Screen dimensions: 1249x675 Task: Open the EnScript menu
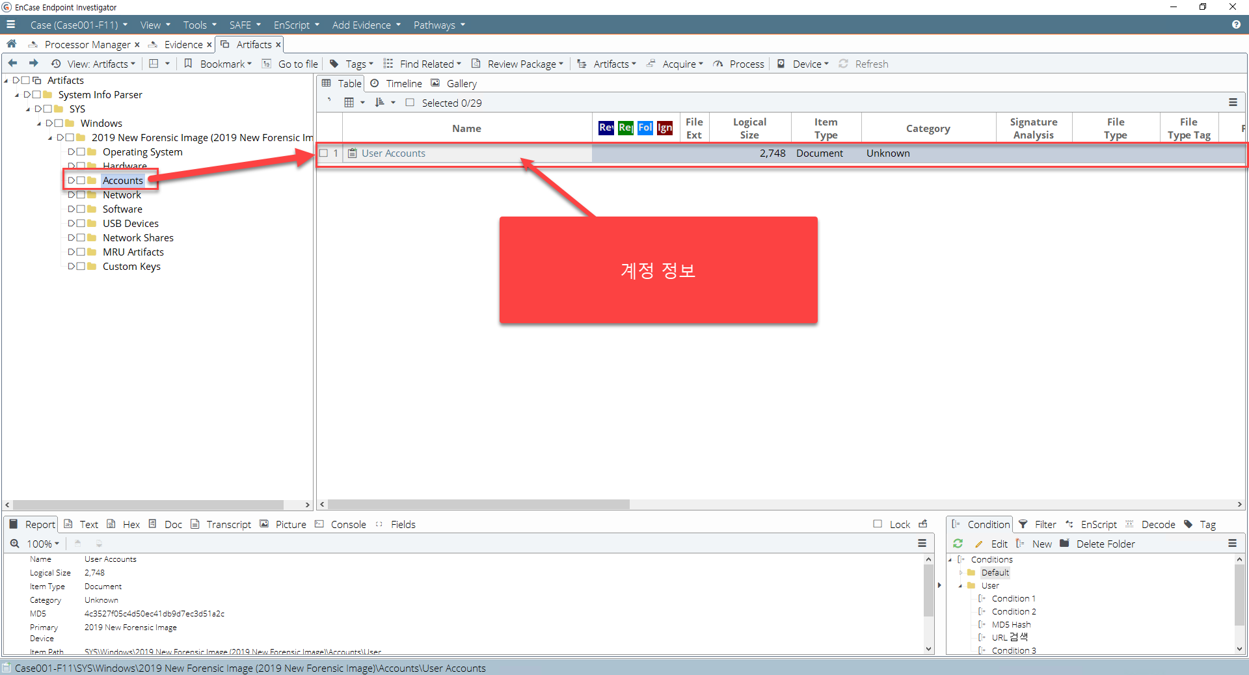click(296, 25)
